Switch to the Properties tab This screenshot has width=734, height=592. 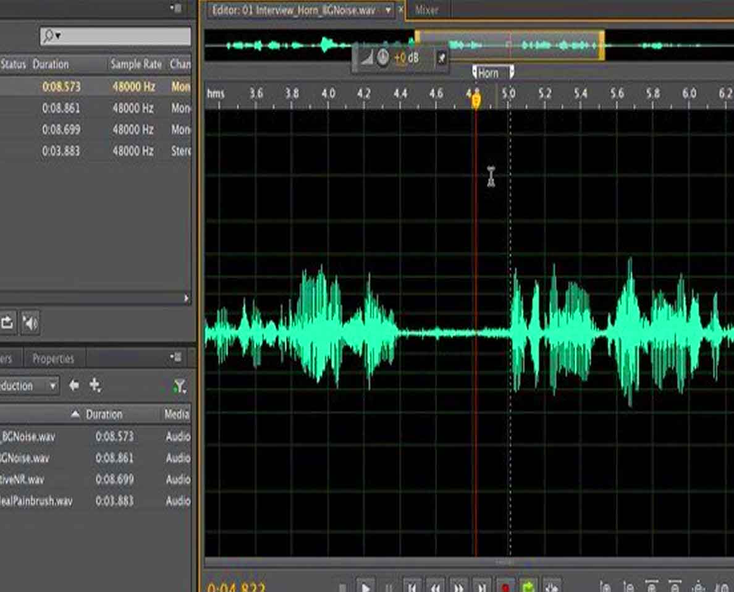(x=53, y=359)
